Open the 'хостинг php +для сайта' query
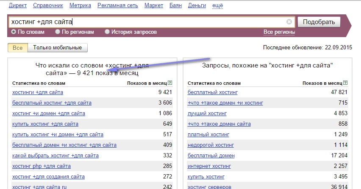 pos(42,166)
